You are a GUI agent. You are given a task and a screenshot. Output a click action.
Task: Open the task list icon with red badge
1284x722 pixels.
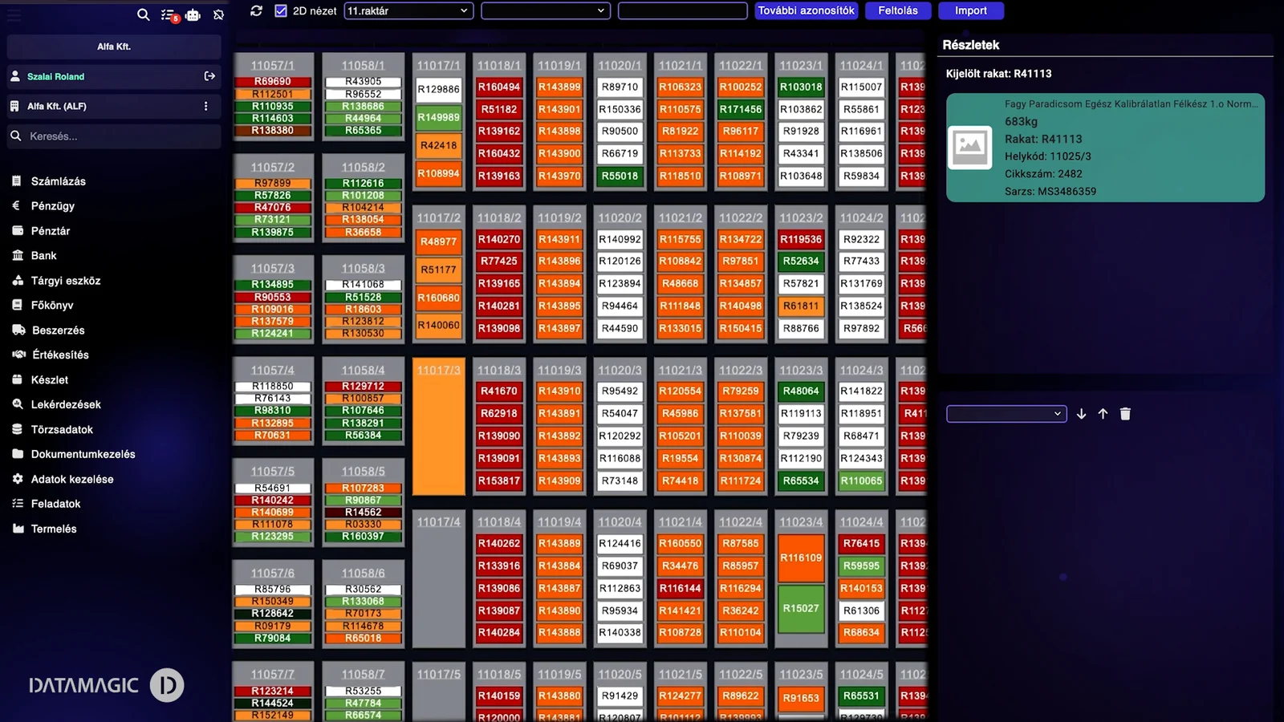click(169, 14)
